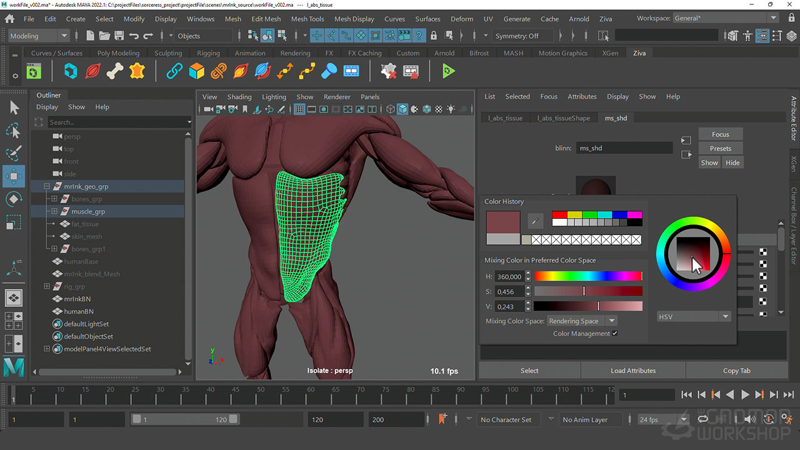
Task: Toggle the viewport grid display icon
Action: pos(299,109)
